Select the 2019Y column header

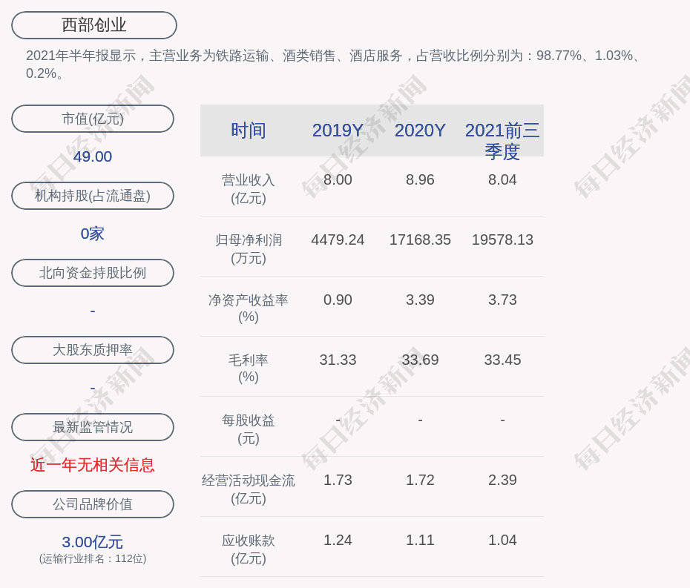coord(338,131)
